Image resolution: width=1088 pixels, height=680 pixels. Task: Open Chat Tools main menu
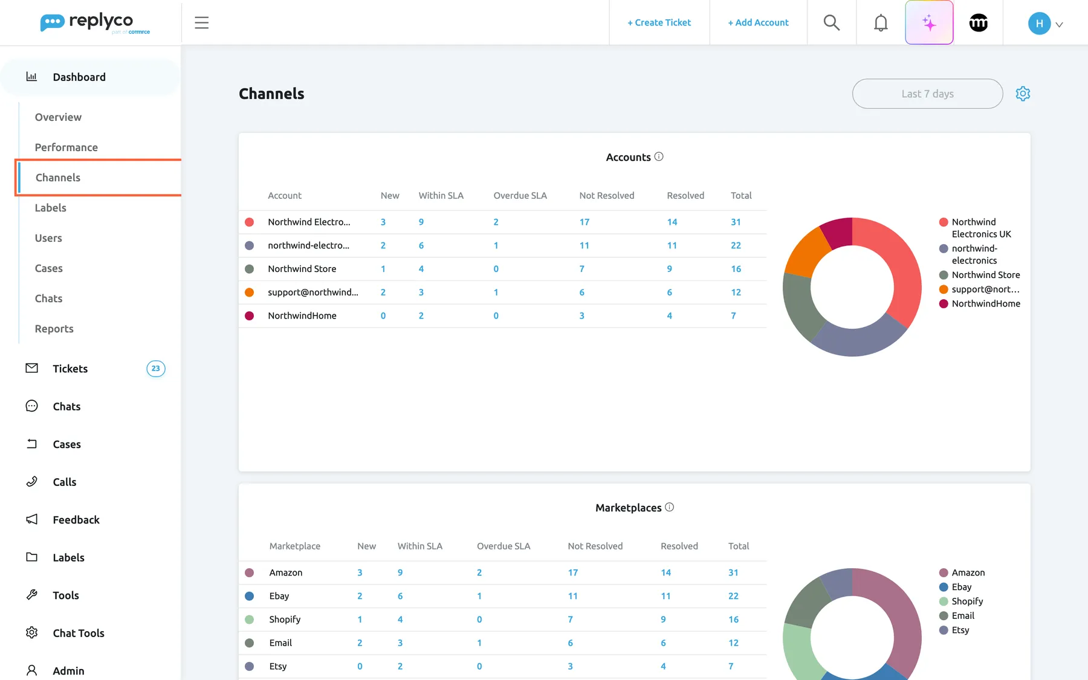[x=79, y=633]
